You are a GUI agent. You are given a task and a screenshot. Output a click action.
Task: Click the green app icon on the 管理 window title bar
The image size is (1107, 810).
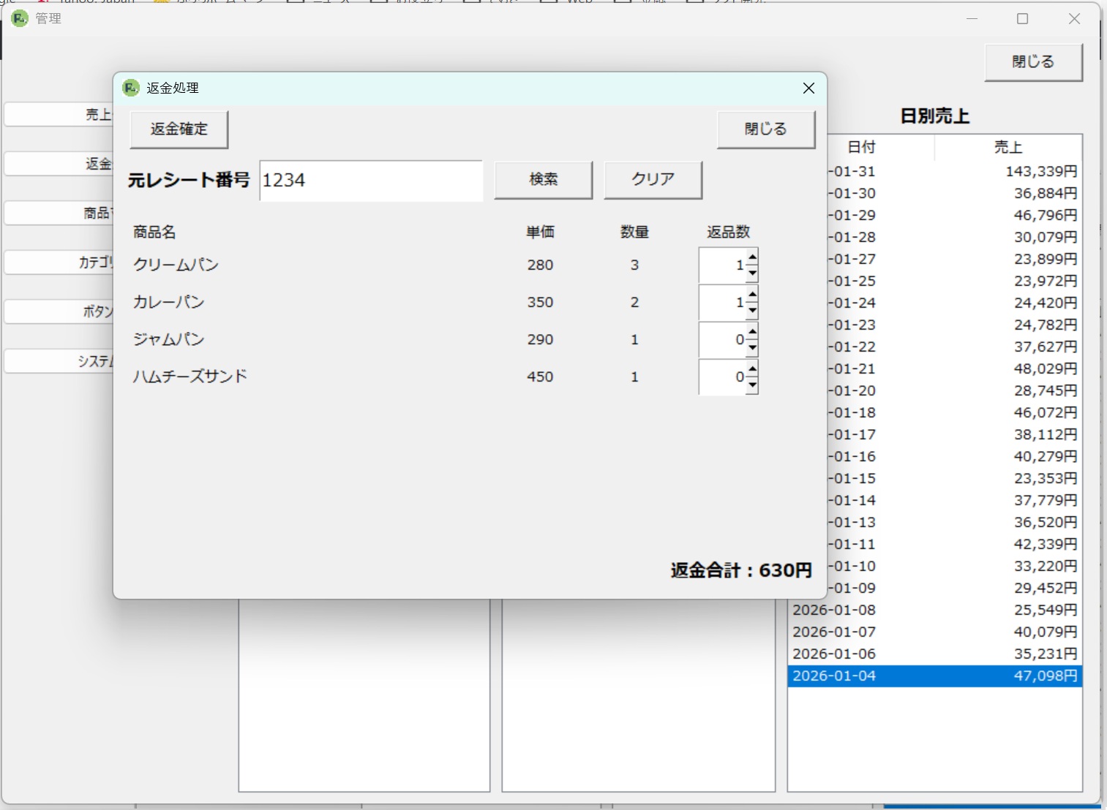click(x=18, y=18)
